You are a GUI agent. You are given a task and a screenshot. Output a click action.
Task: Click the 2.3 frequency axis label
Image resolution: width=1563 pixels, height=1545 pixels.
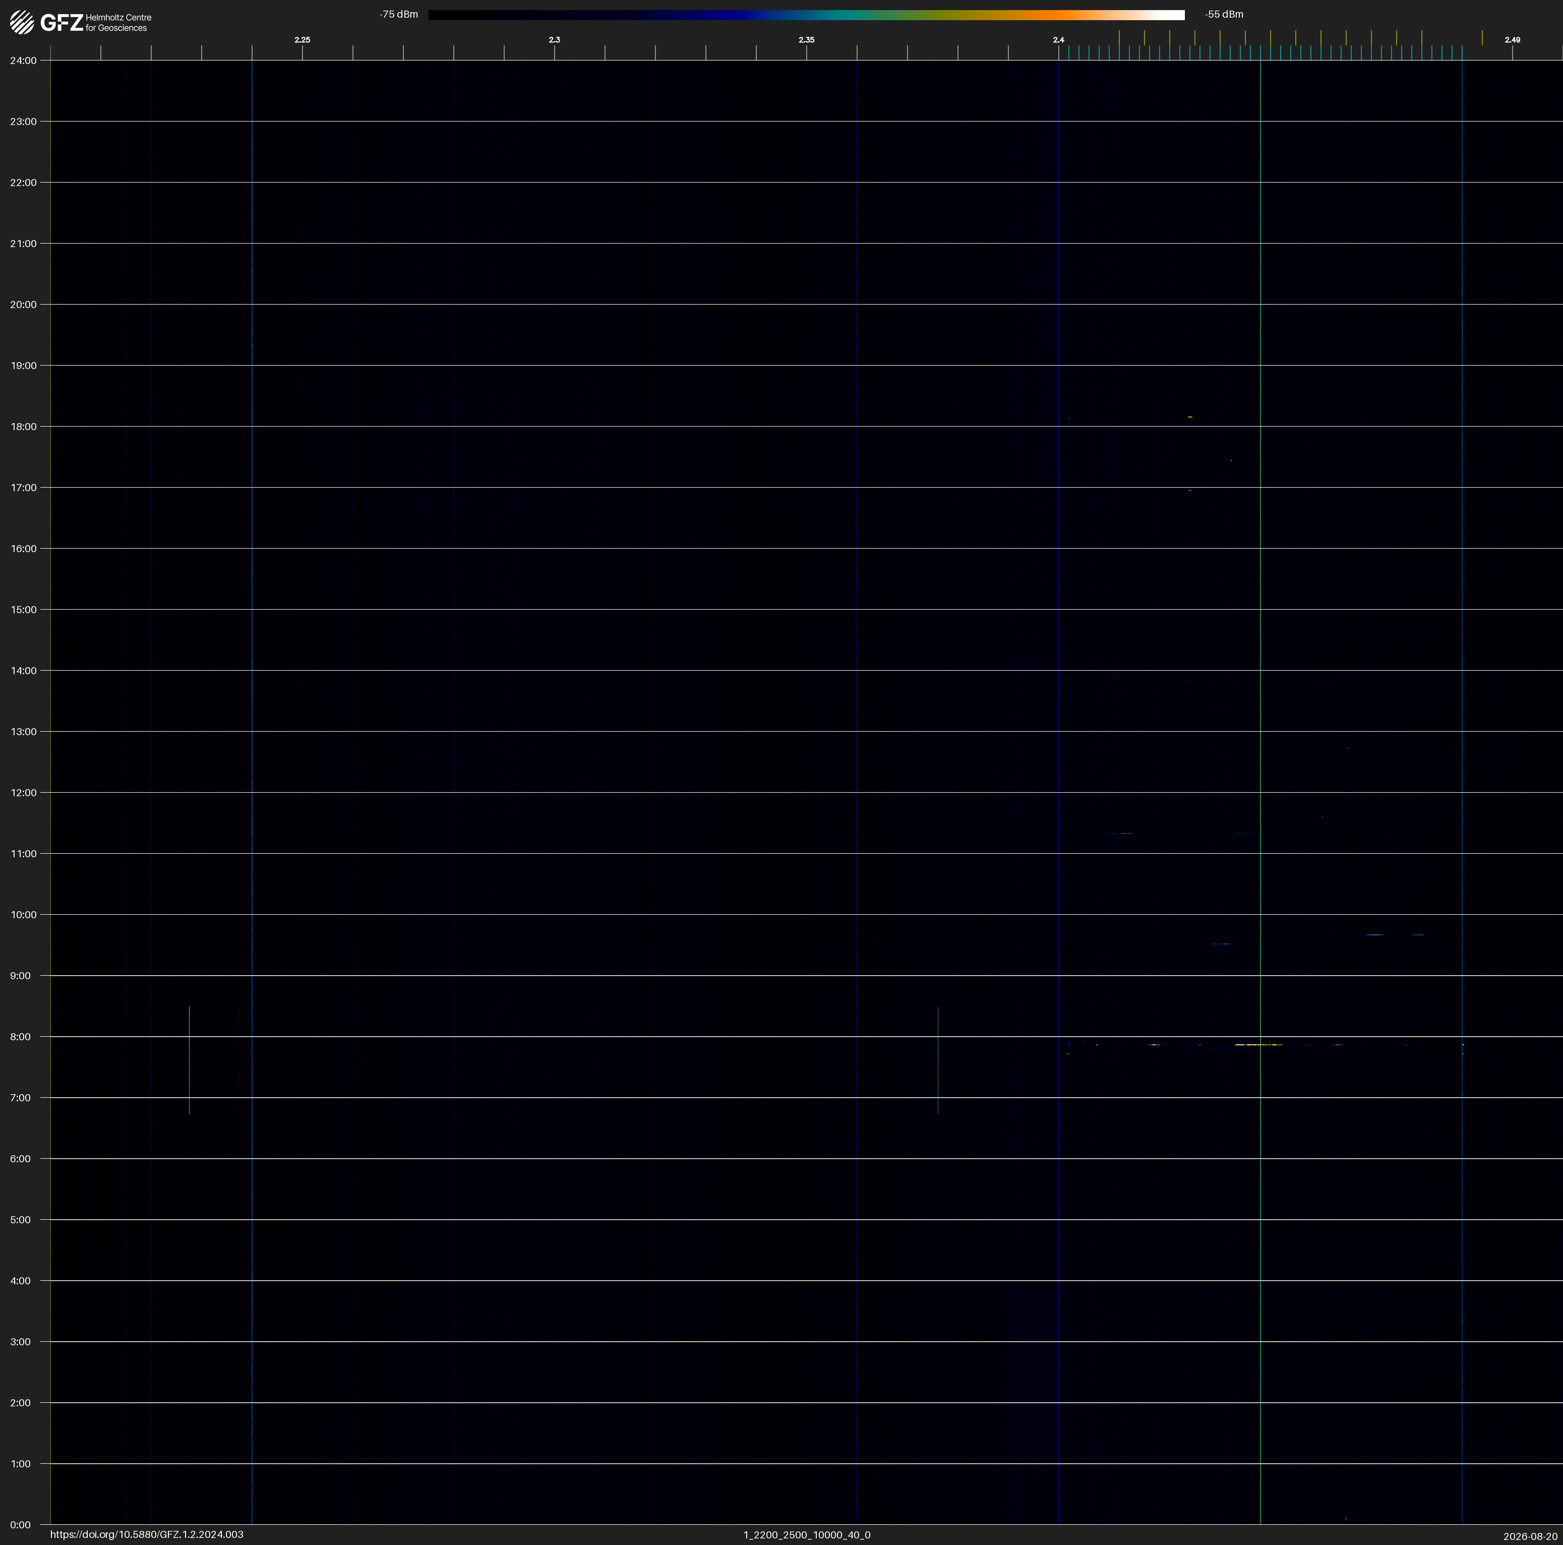(x=554, y=40)
